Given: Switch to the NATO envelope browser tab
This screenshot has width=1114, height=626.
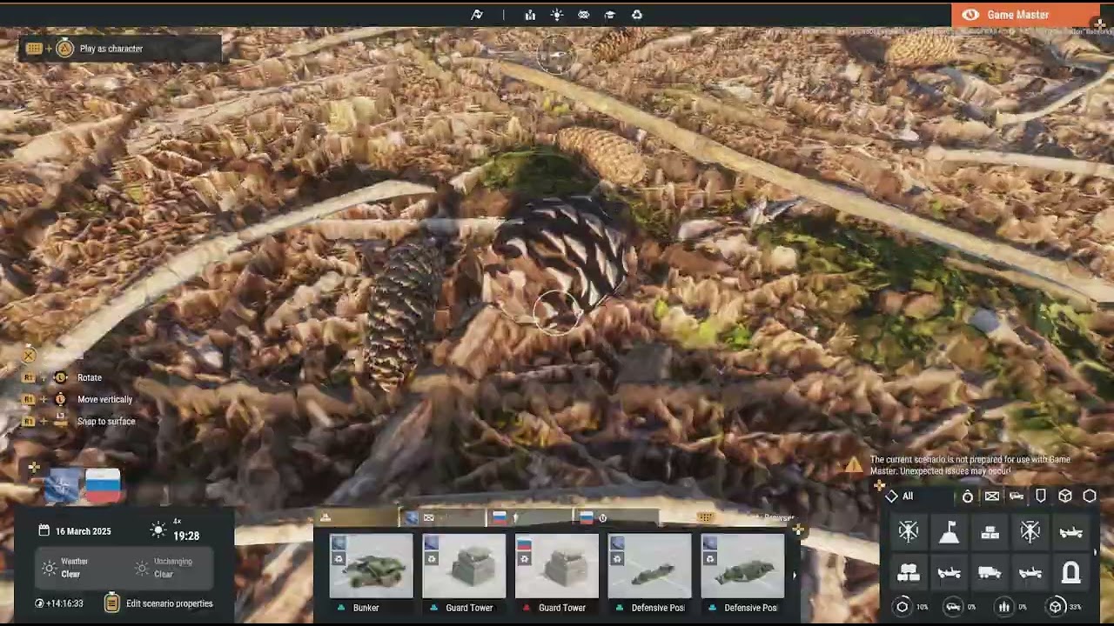Looking at the screenshot, I should click(444, 517).
